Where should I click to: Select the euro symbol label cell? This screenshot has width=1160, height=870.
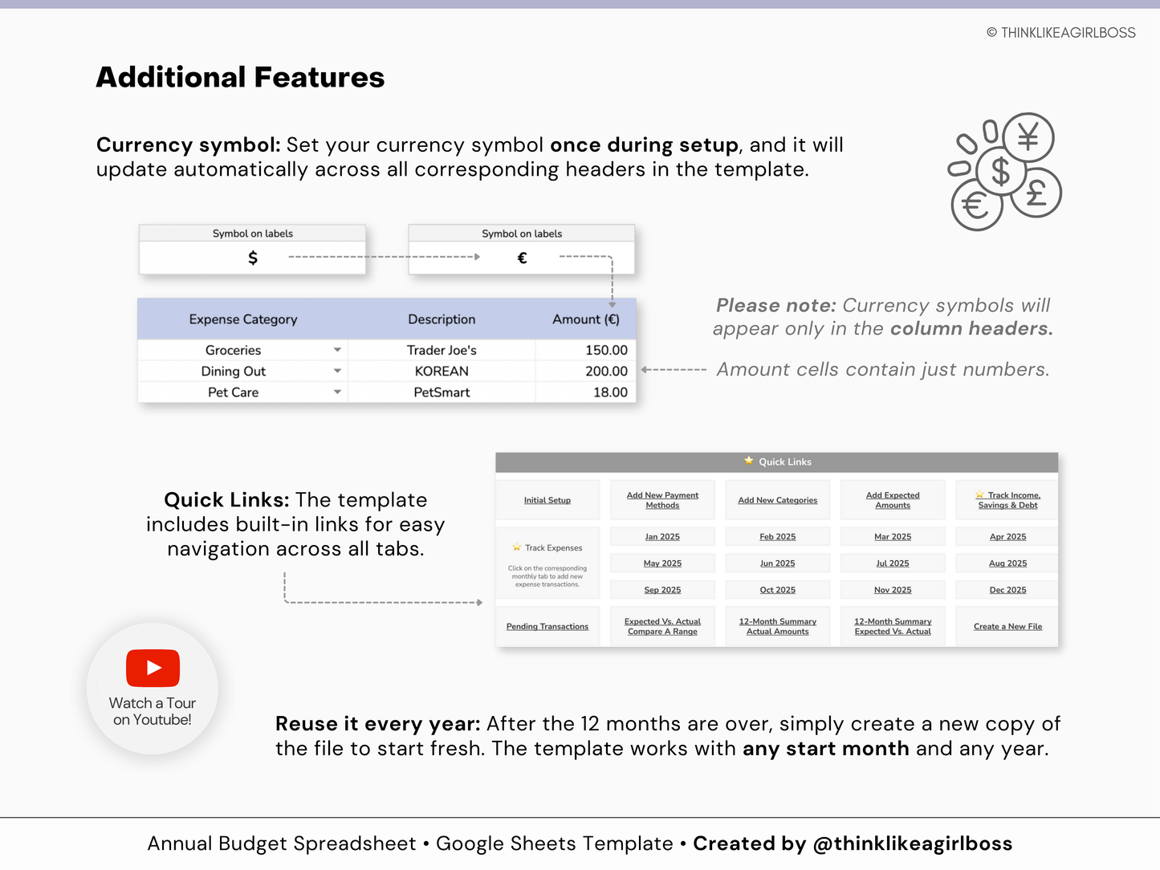[x=522, y=258]
